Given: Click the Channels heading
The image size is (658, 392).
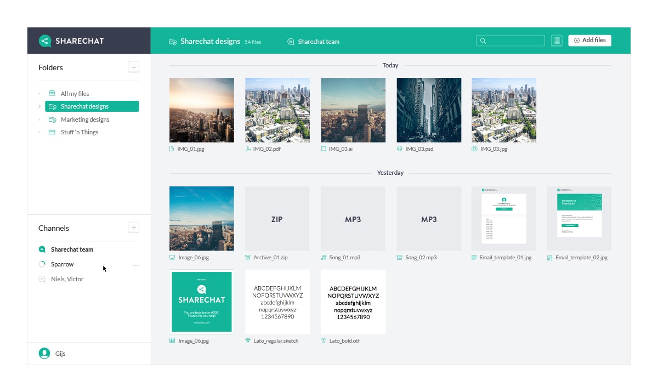Looking at the screenshot, I should coord(54,228).
